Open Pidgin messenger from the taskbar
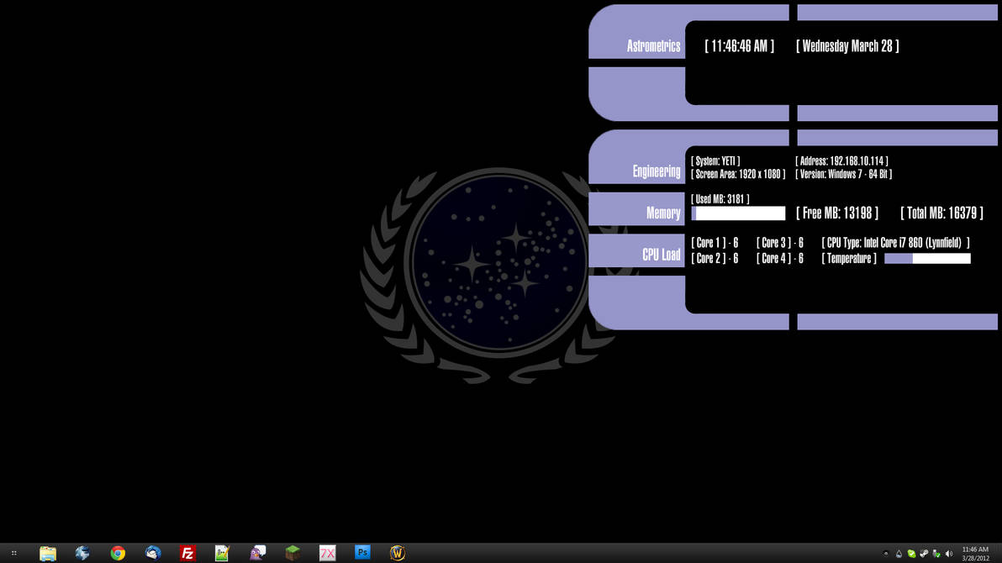Viewport: 1002px width, 563px height. tap(257, 553)
